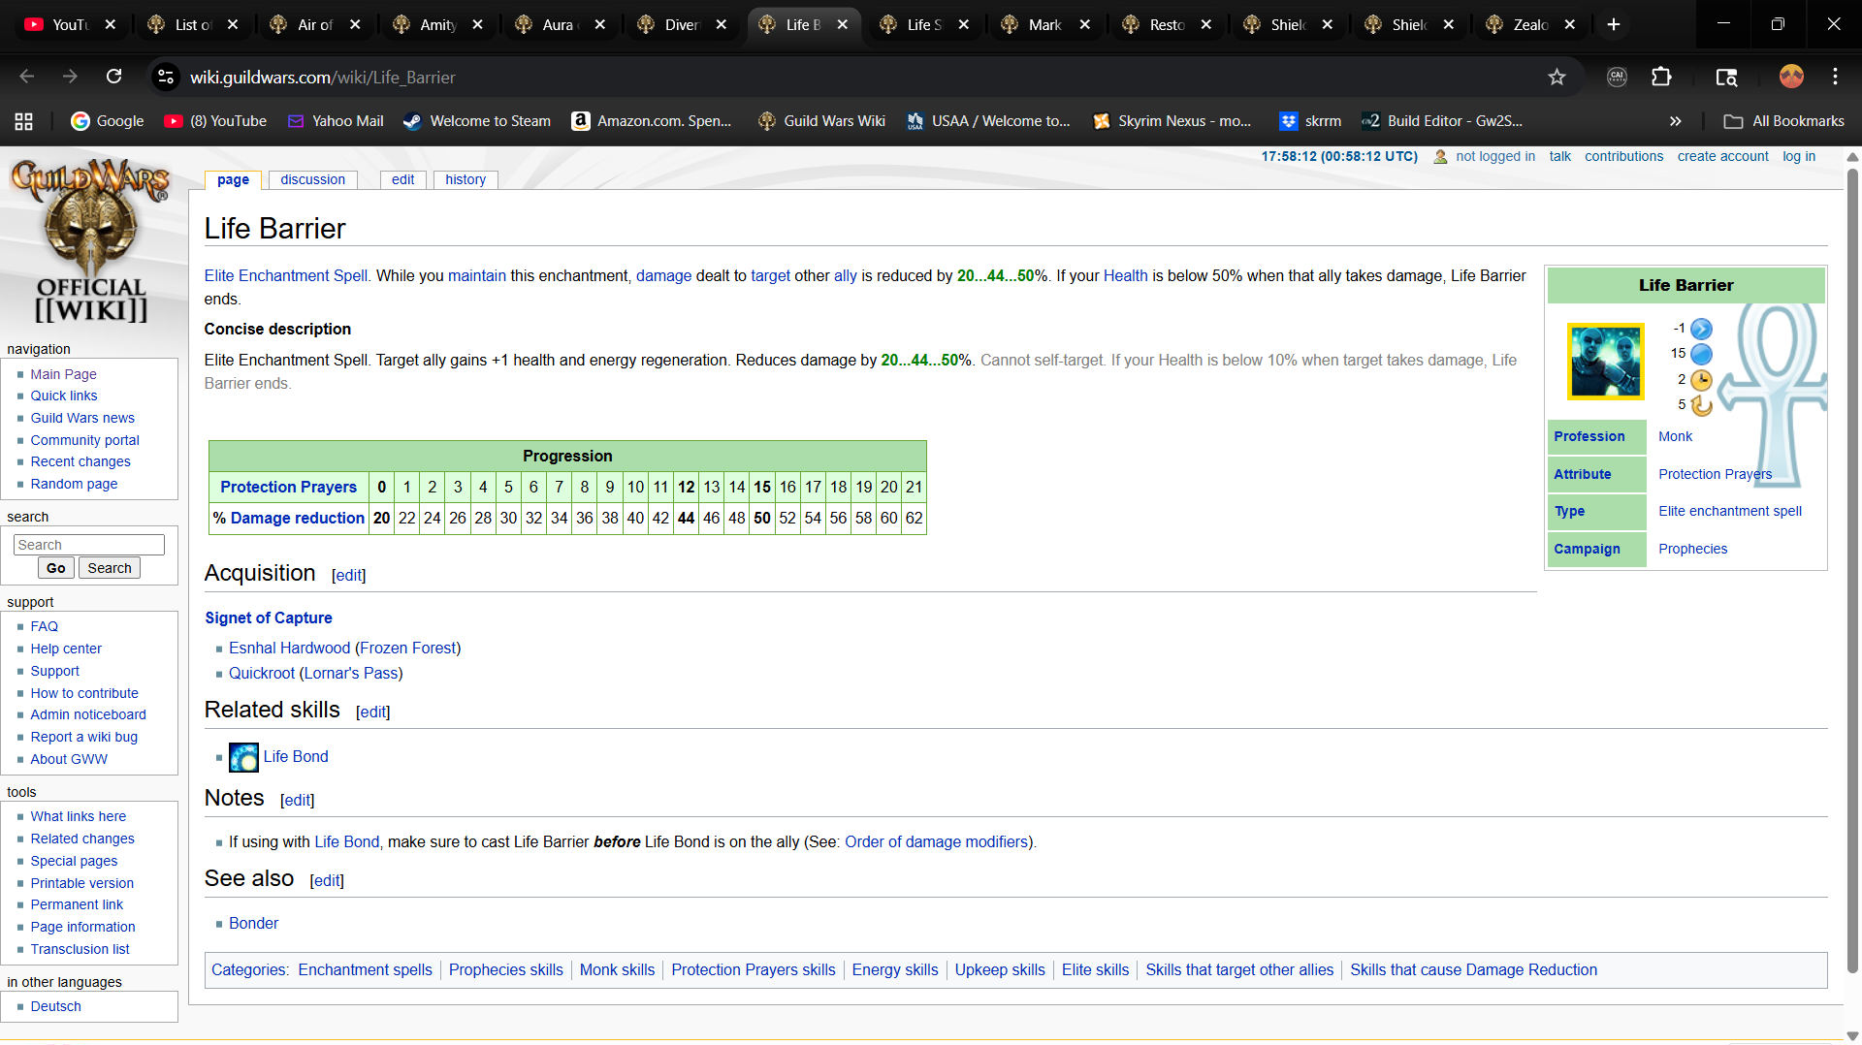Open the wiki history tab

point(465,179)
